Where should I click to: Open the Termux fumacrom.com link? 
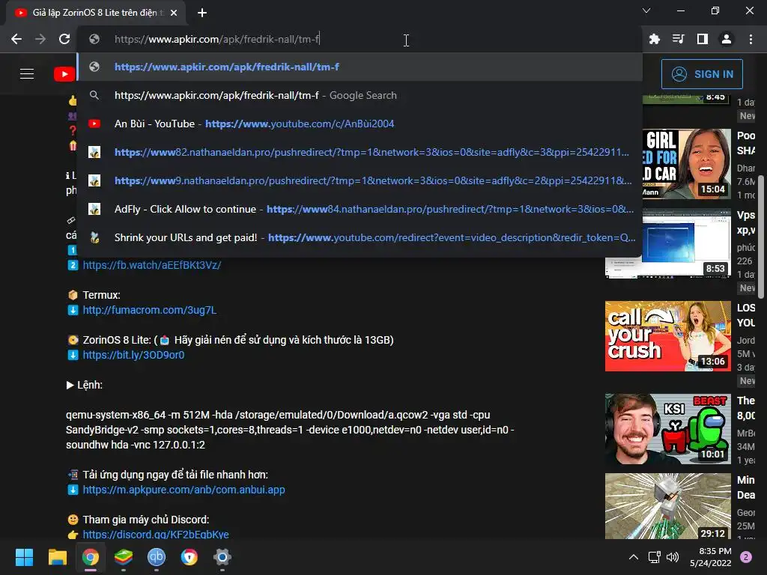[149, 310]
